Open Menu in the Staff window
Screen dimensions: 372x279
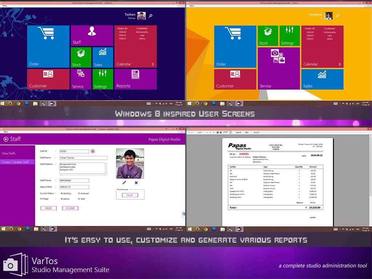tap(6, 132)
